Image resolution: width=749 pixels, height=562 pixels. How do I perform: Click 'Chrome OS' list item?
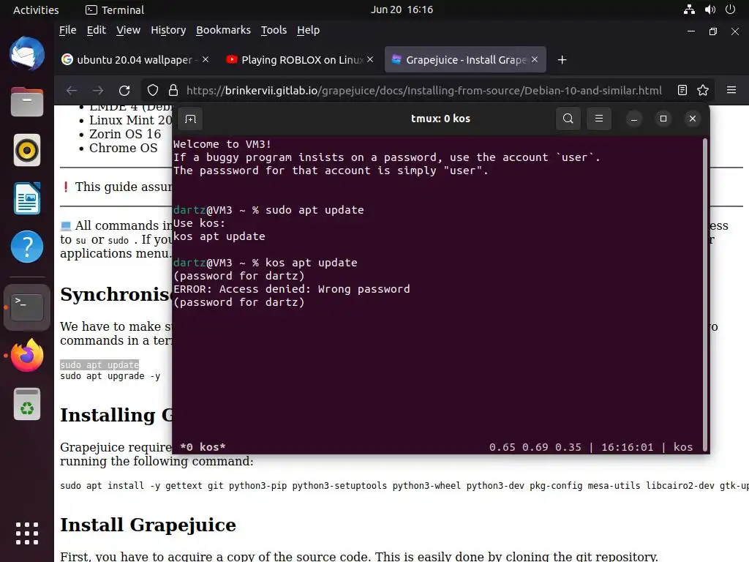click(123, 148)
